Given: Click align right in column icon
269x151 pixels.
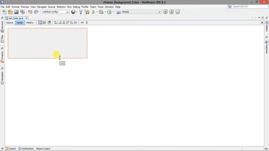Looking at the screenshot, I should pos(60,23).
